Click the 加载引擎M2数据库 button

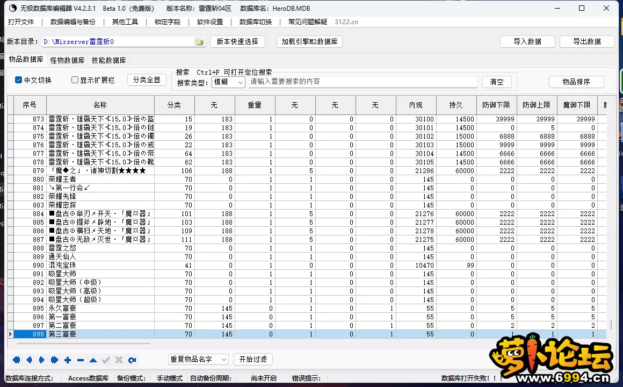pyautogui.click(x=309, y=41)
